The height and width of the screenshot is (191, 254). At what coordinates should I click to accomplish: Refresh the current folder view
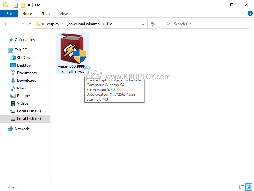tap(152, 24)
